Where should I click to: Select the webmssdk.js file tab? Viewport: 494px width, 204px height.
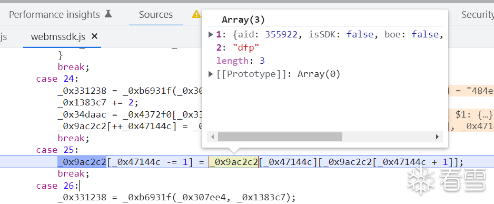tap(58, 36)
